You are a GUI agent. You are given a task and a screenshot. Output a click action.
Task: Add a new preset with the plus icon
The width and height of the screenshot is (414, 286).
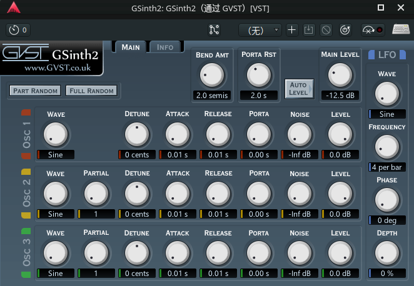[292, 30]
